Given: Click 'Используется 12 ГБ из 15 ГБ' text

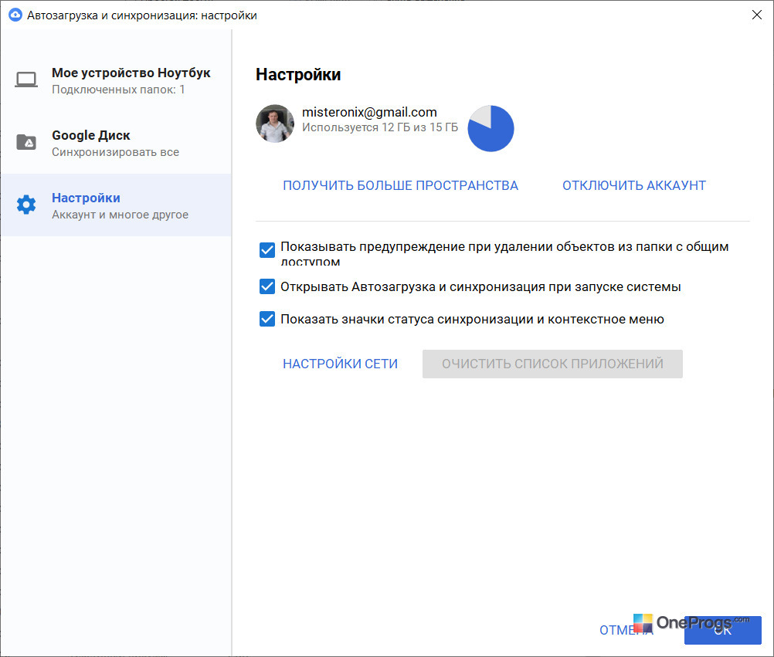Looking at the screenshot, I should click(379, 127).
